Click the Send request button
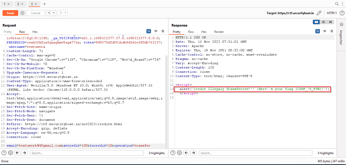 pyautogui.click(x=10, y=13)
